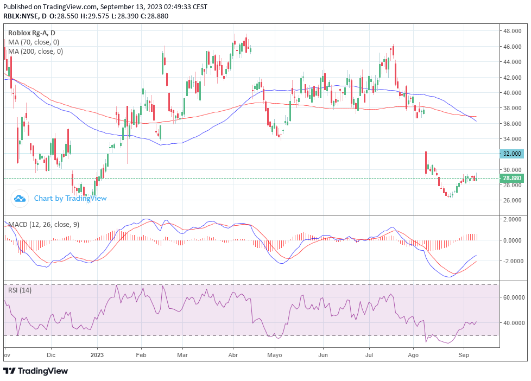Click the 34.000 price axis label
This screenshot has width=531, height=381.
pyautogui.click(x=512, y=139)
